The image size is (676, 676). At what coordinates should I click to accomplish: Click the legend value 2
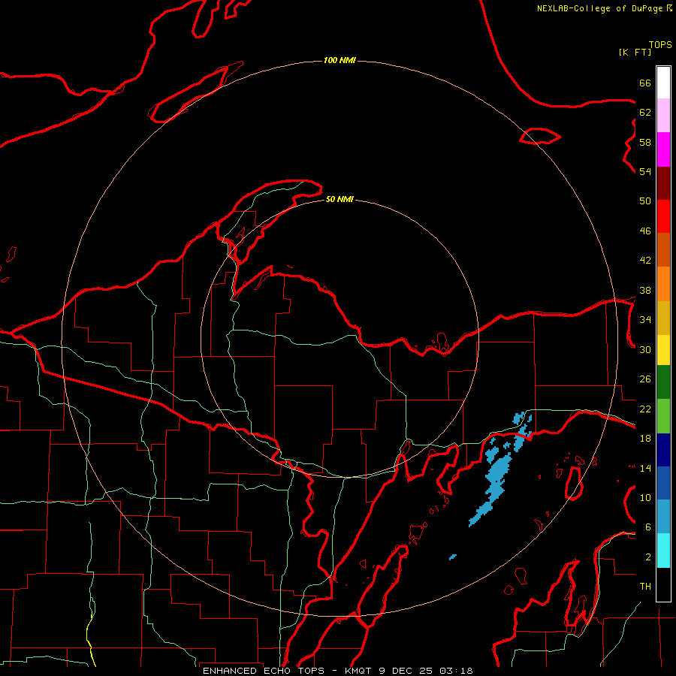click(648, 557)
